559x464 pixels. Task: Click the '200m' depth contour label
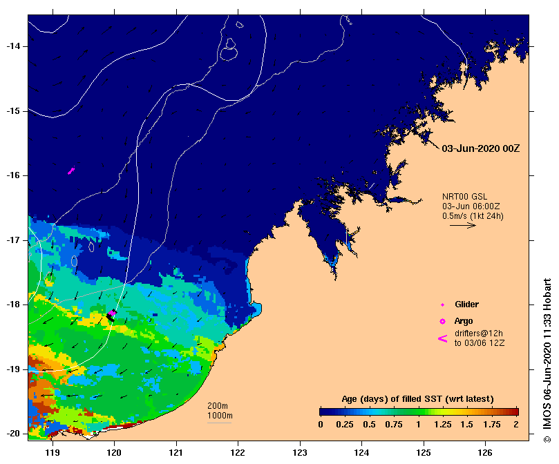coord(218,406)
